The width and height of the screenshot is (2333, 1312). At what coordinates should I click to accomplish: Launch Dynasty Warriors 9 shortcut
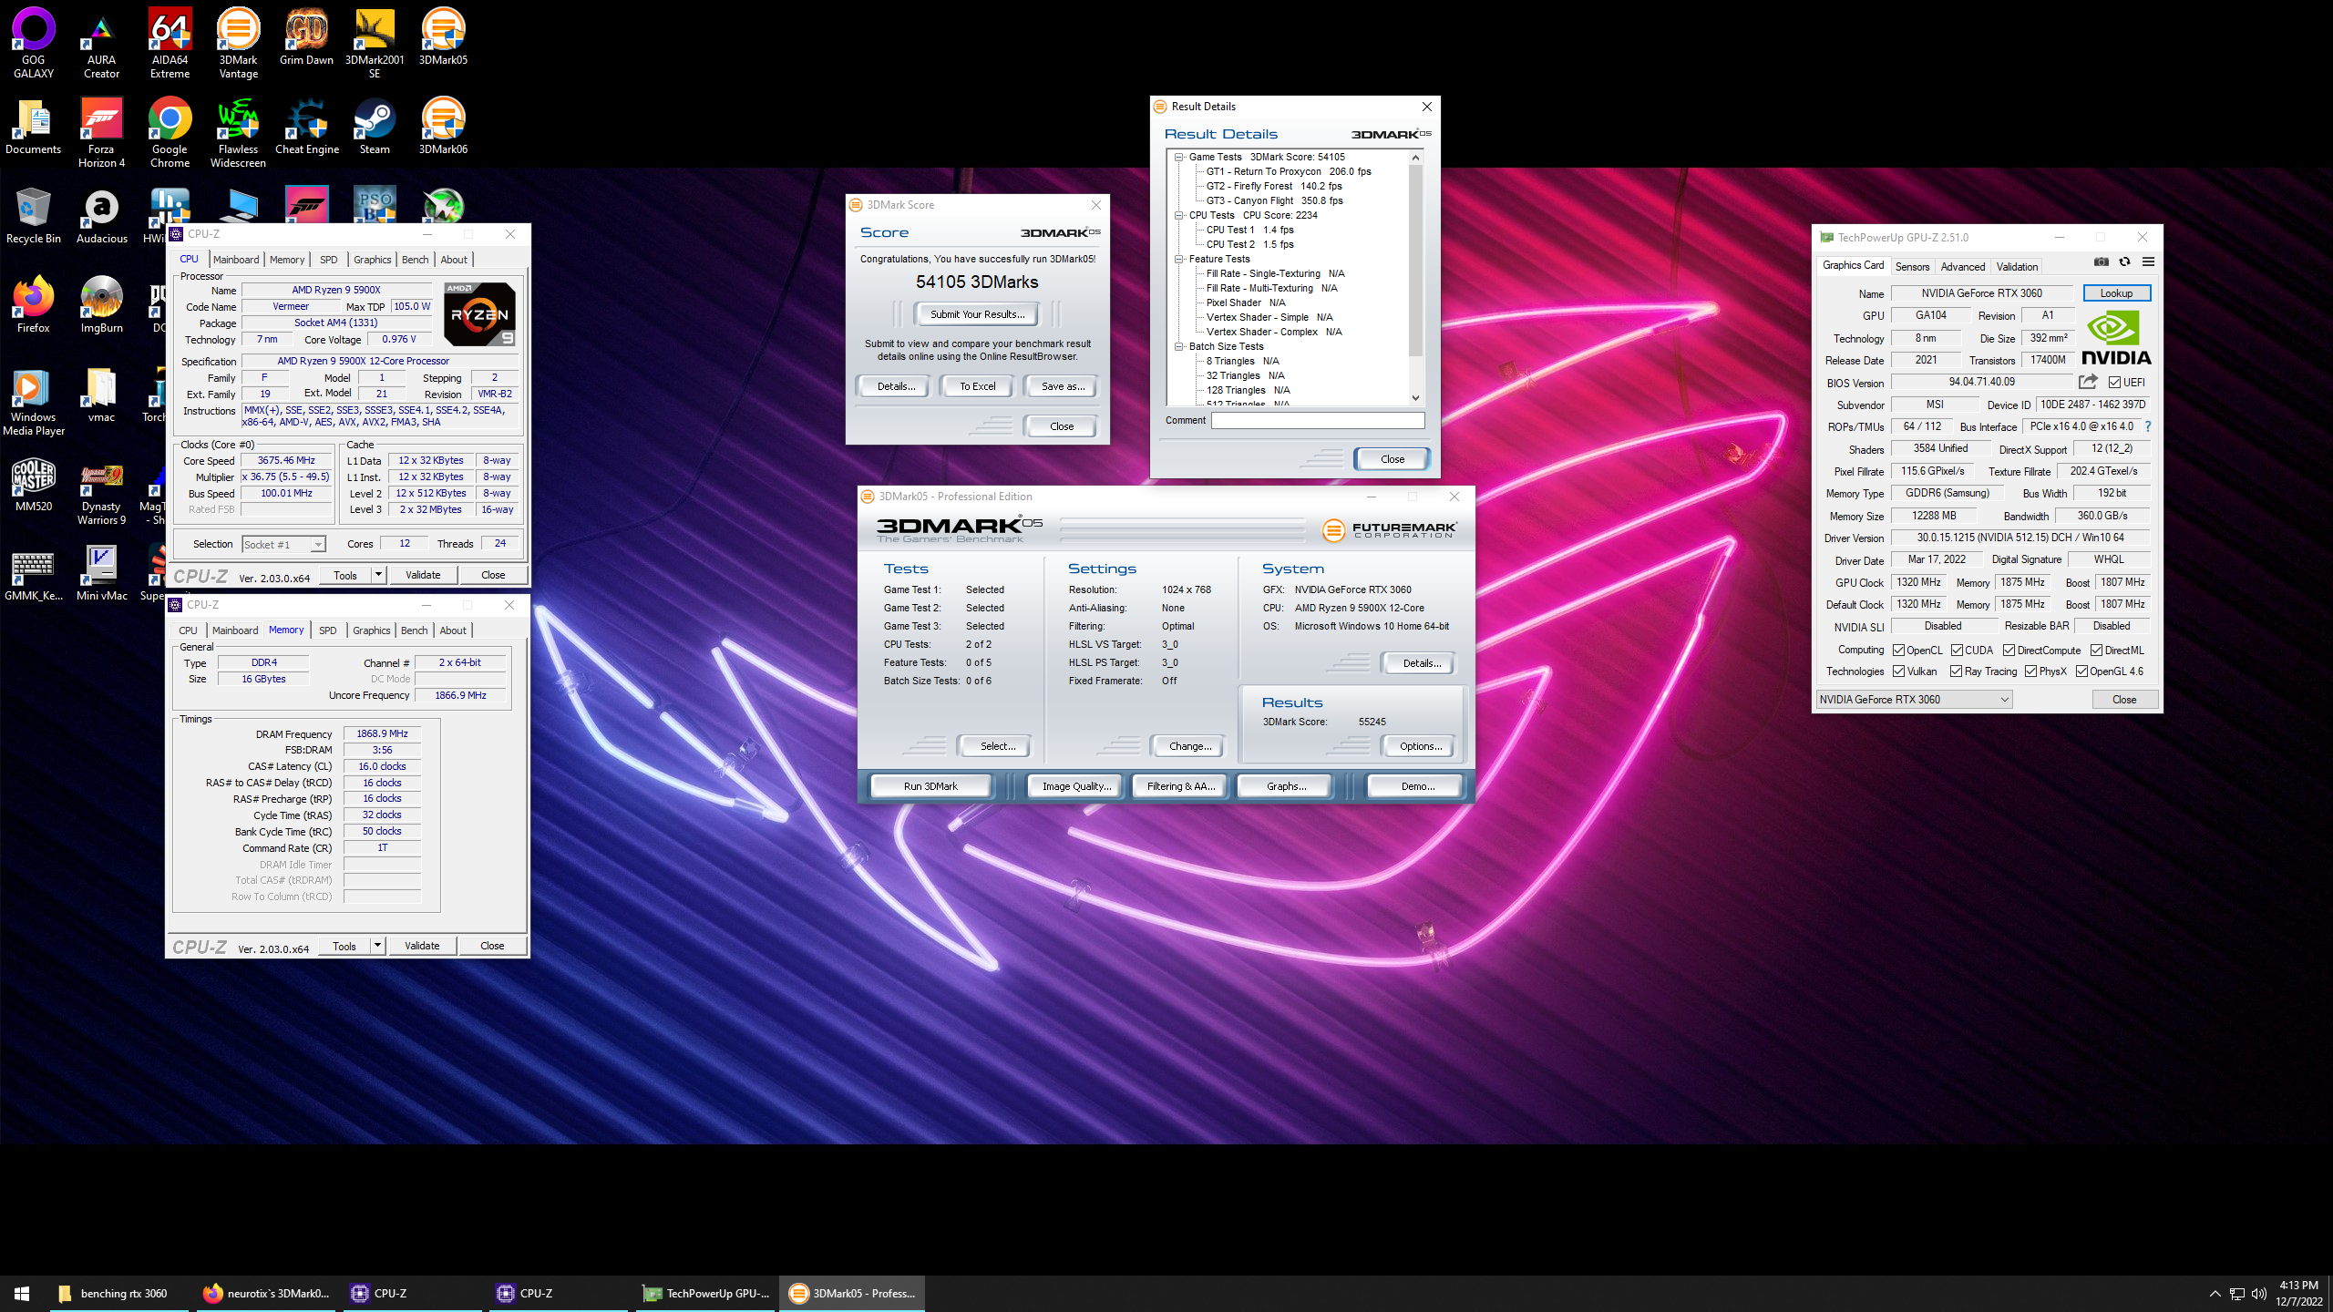pos(101,490)
